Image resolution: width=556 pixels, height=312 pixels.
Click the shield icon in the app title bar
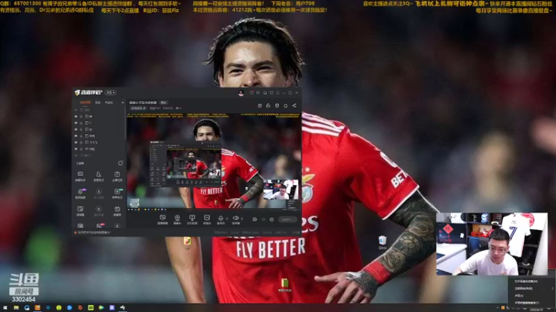click(x=271, y=93)
